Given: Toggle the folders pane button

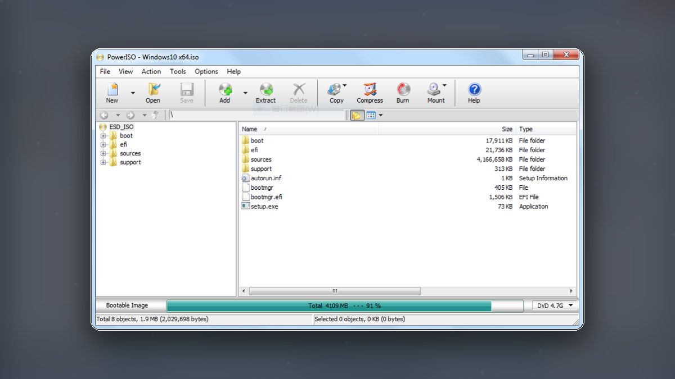Looking at the screenshot, I should (357, 115).
